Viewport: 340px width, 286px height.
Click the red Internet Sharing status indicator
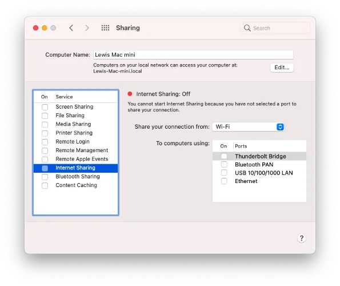[x=130, y=94]
